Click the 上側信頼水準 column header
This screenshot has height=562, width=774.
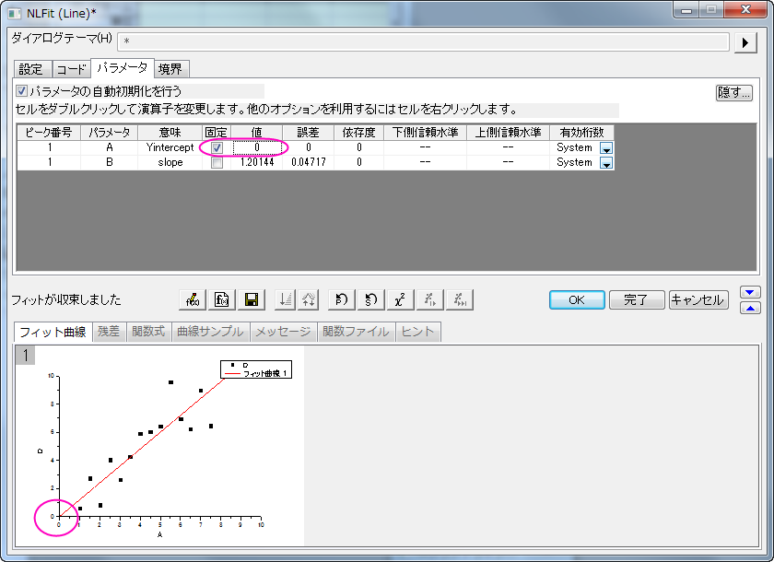[x=508, y=133]
